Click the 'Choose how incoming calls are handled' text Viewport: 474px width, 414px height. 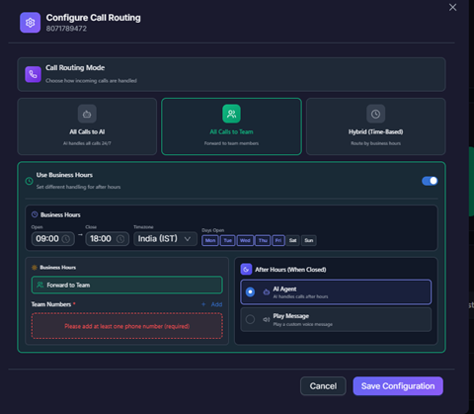(x=91, y=81)
